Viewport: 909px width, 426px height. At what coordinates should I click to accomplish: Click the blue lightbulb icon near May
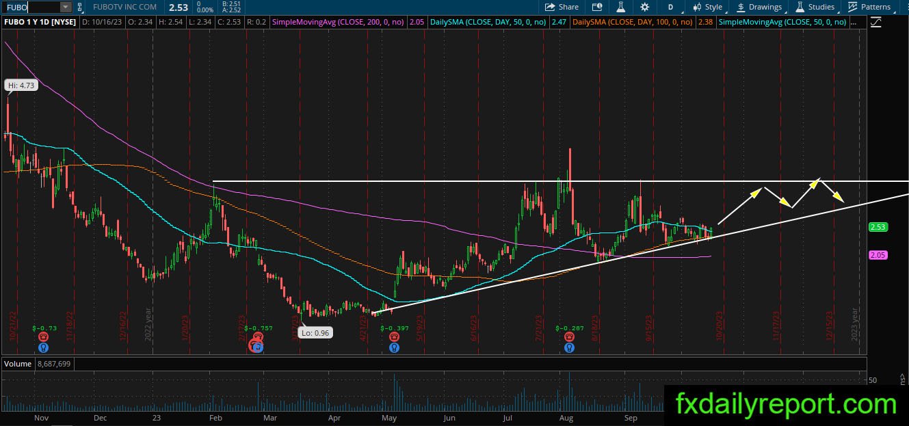click(x=394, y=347)
